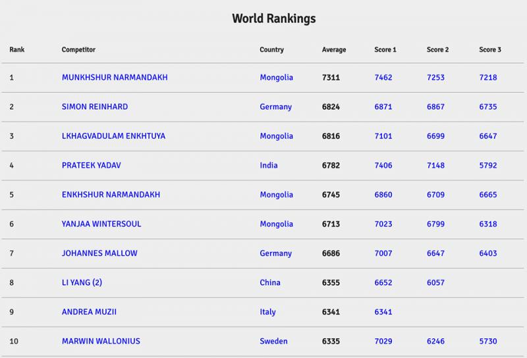The image size is (527, 358).
Task: Select competitor Prateek Yadav
Action: 93,166
